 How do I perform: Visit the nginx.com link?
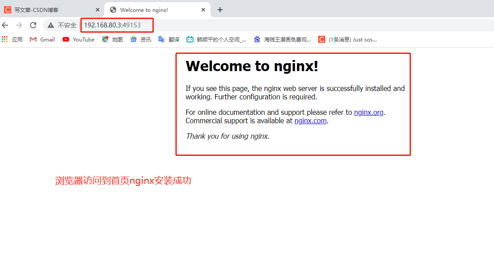tap(310, 121)
